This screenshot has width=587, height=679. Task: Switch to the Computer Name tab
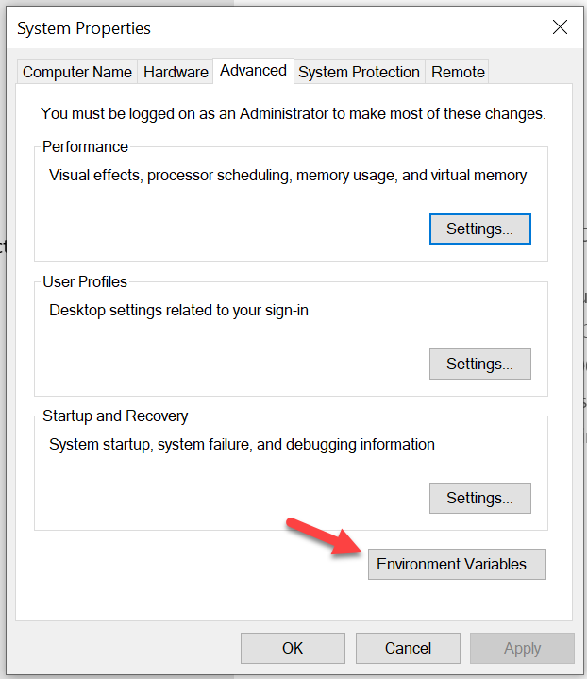tap(78, 72)
